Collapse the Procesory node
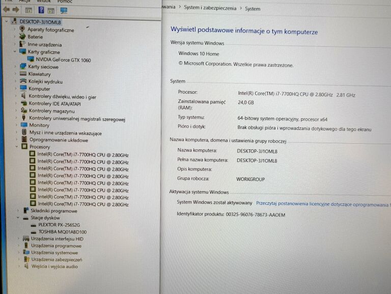391x294 pixels. [17, 147]
